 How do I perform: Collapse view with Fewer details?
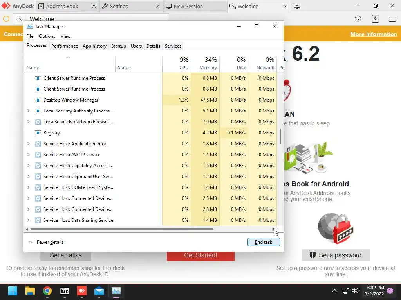pos(46,242)
